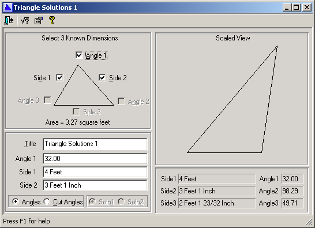Click the window resize grip in the corner
The width and height of the screenshot is (315, 228).
[309, 222]
